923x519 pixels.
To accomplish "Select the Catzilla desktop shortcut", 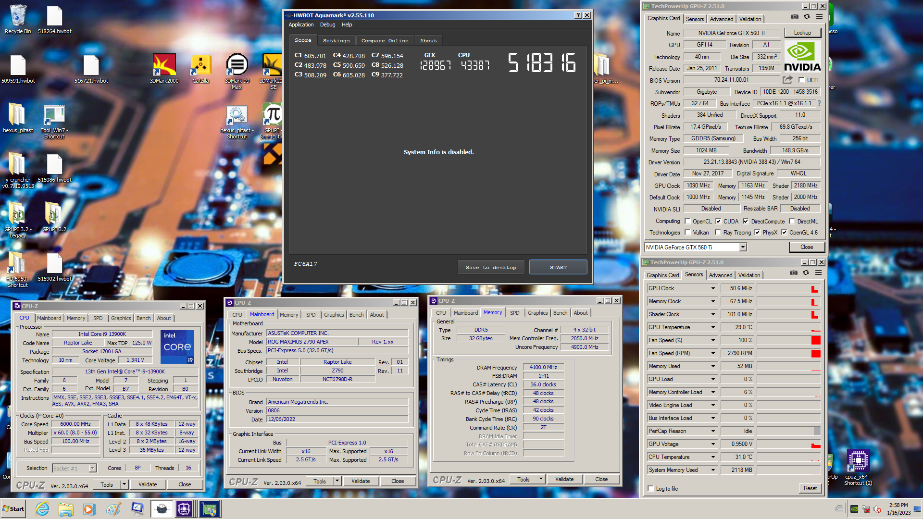I will tap(201, 68).
